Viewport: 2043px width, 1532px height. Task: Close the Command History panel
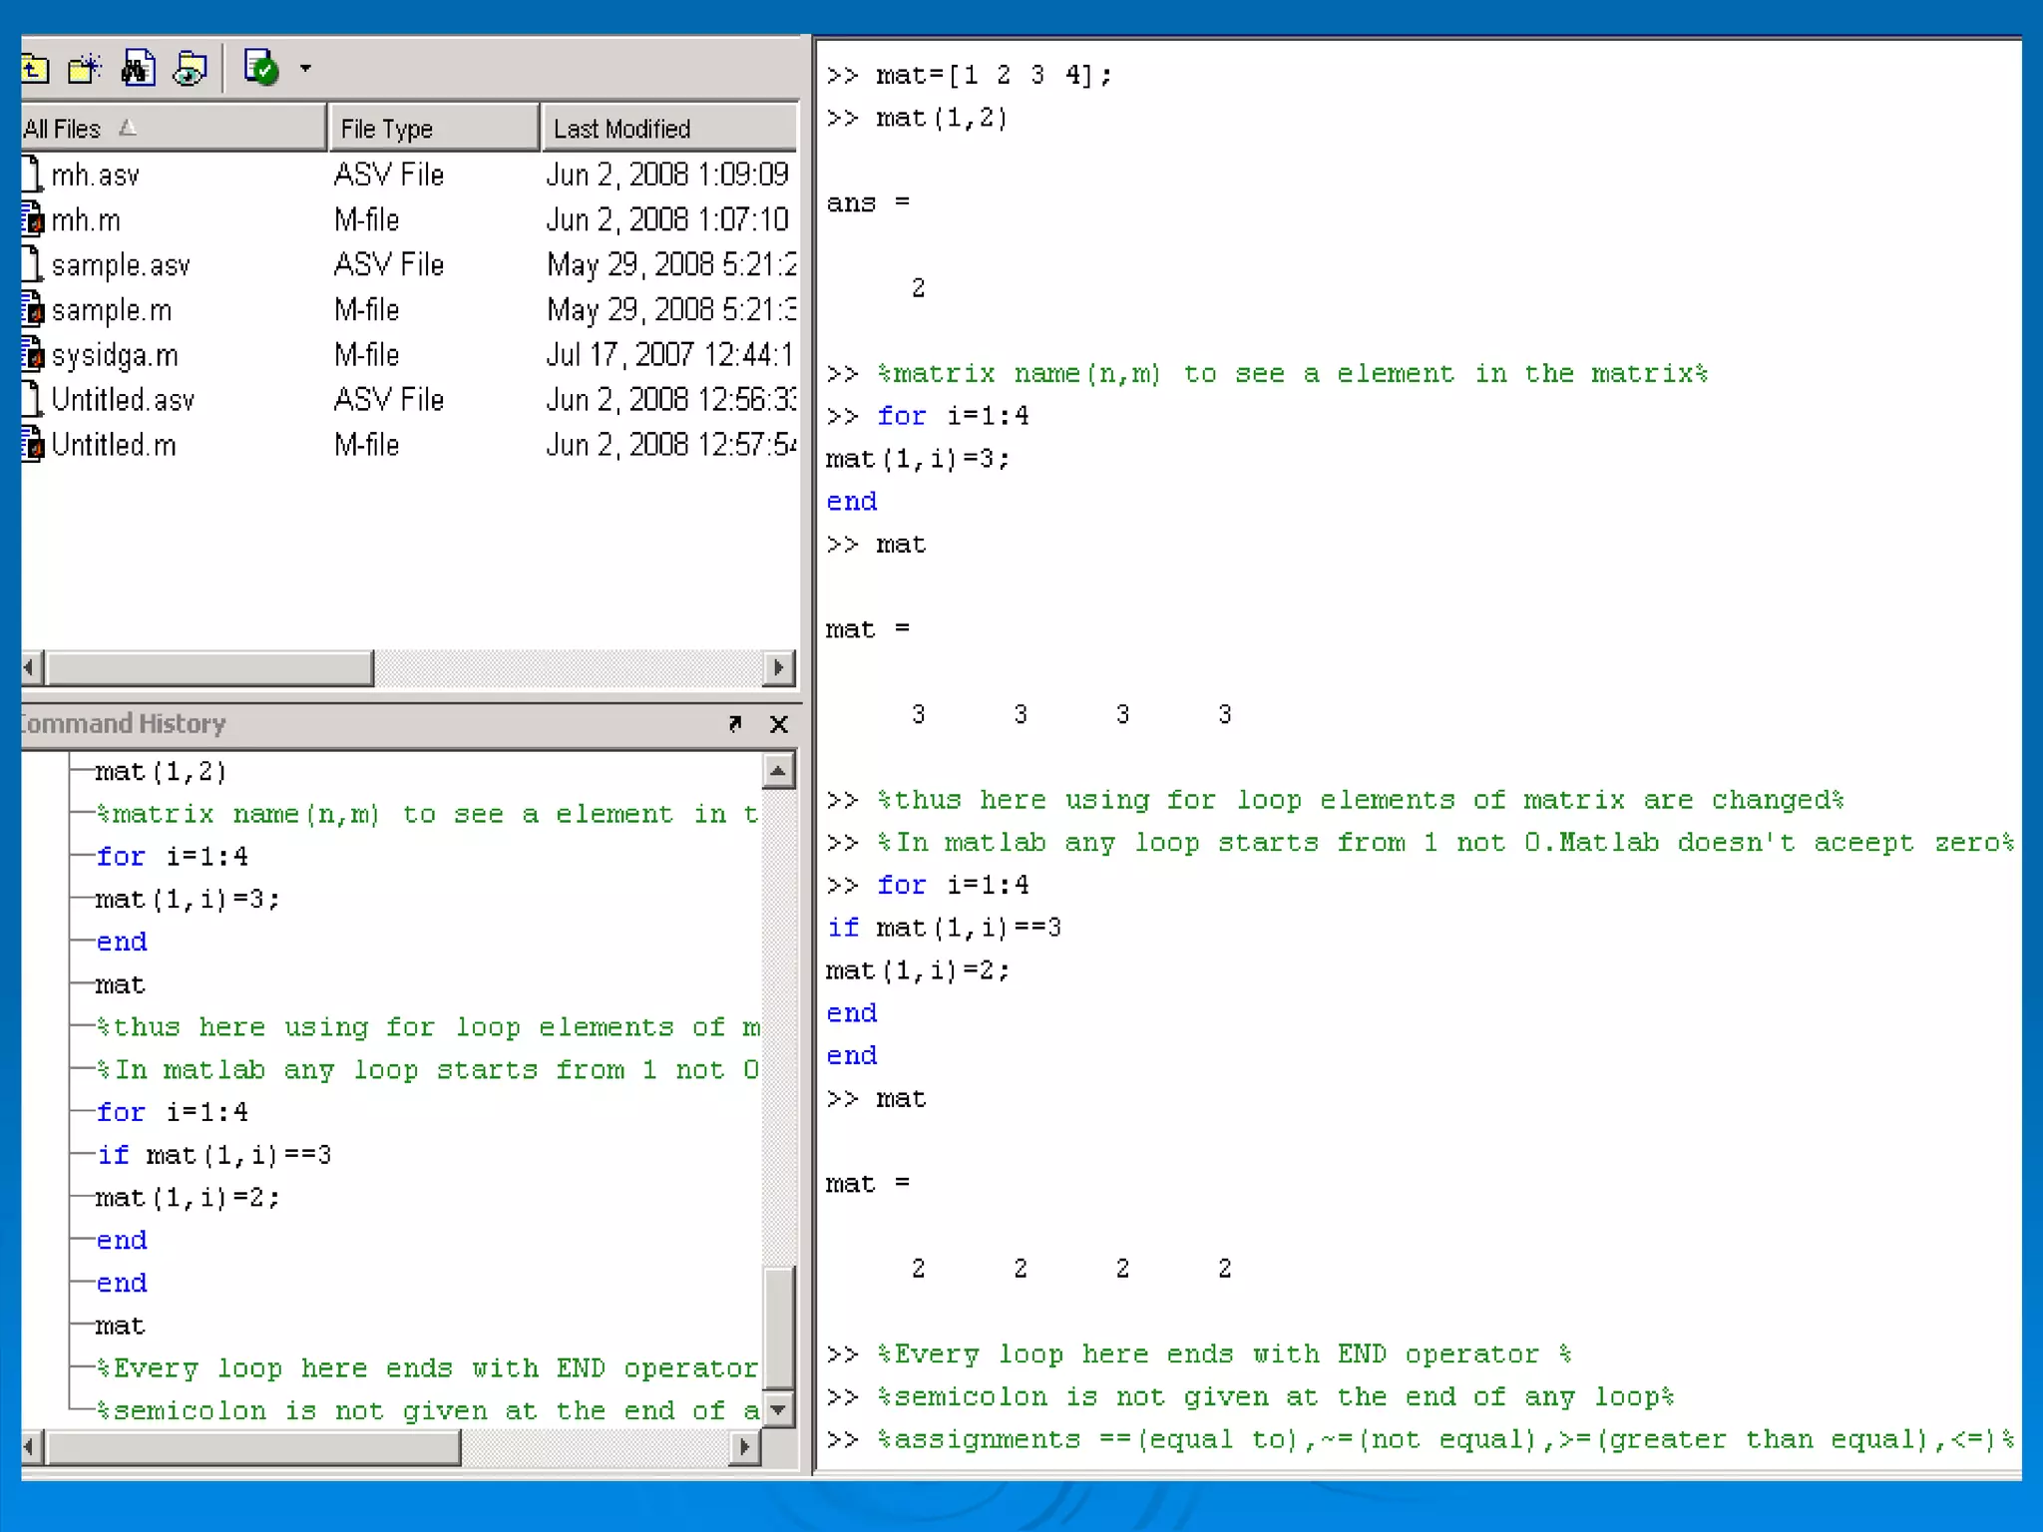[779, 723]
